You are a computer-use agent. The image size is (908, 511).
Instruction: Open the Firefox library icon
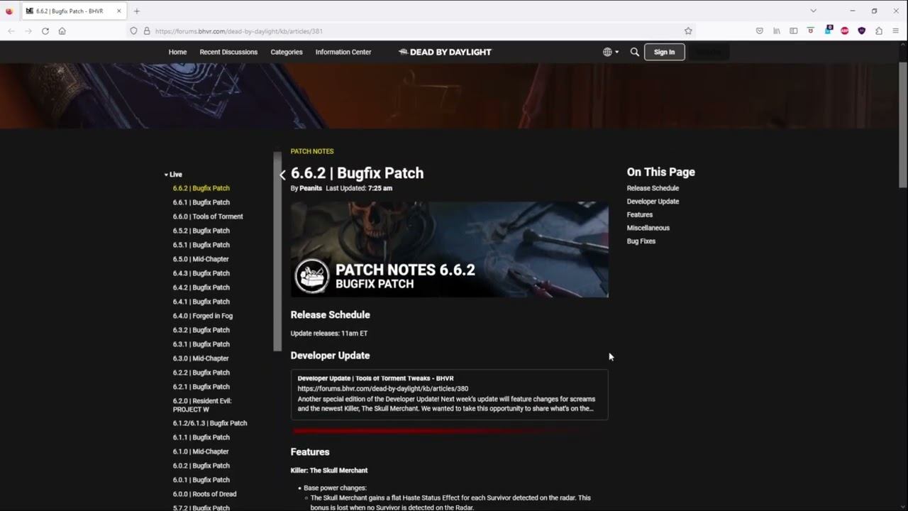point(777,31)
